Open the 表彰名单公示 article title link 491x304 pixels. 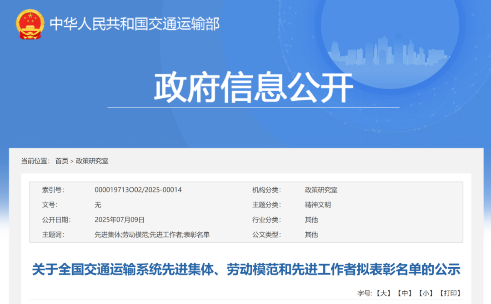pos(245,268)
